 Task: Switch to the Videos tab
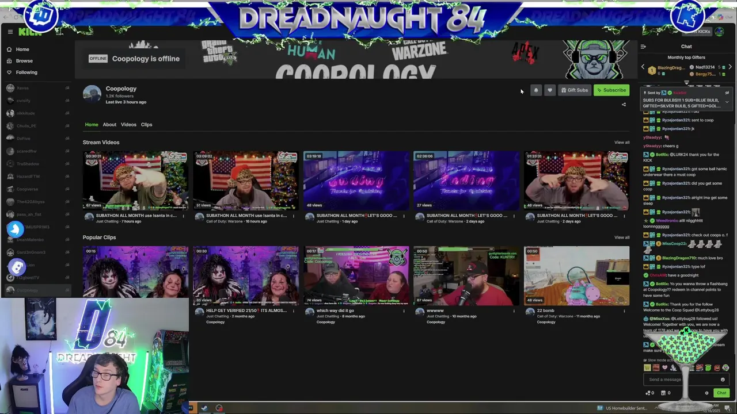click(128, 125)
